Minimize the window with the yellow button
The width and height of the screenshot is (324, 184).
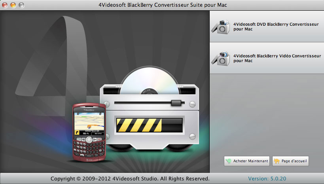[x=13, y=5]
